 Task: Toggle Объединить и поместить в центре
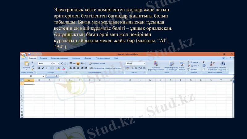click(106, 68)
